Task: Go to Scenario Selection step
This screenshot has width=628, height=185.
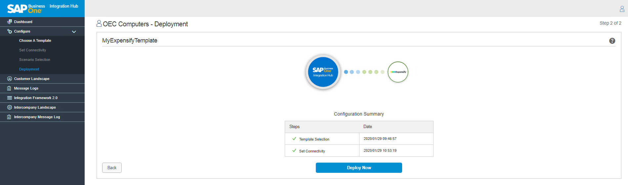Action: pyautogui.click(x=35, y=60)
